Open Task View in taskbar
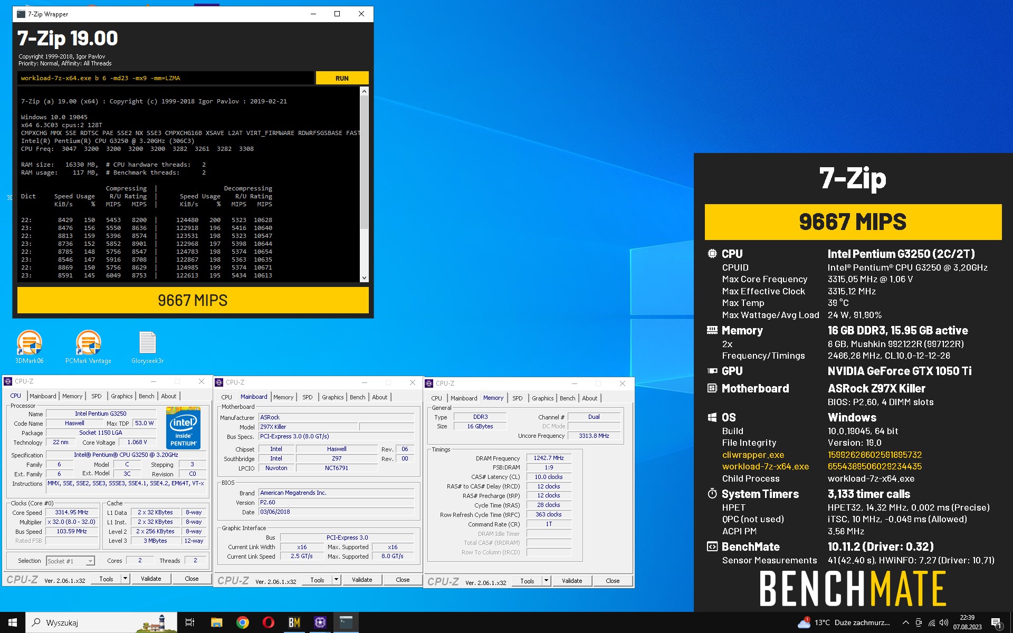1013x633 pixels. pyautogui.click(x=190, y=622)
